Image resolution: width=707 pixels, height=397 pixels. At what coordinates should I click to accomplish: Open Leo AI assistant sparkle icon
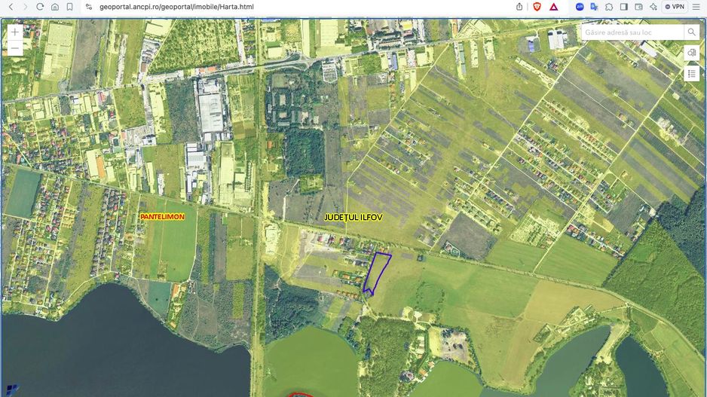tap(653, 7)
